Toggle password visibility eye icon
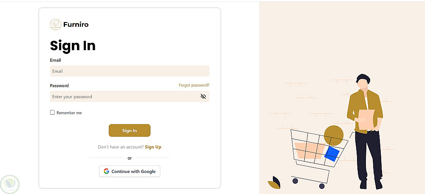The width and height of the screenshot is (425, 194). tap(203, 96)
